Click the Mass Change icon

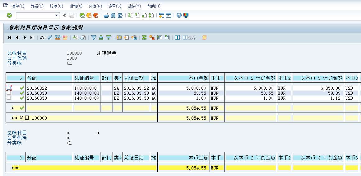[x=58, y=38]
